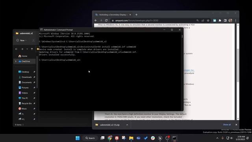Viewport: 252px width, 142px height.
Task: Go forward in File Explorer
Action: coord(22,49)
